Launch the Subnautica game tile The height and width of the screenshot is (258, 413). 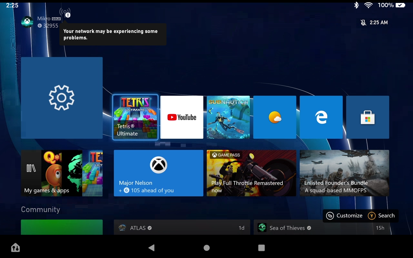[x=228, y=117]
